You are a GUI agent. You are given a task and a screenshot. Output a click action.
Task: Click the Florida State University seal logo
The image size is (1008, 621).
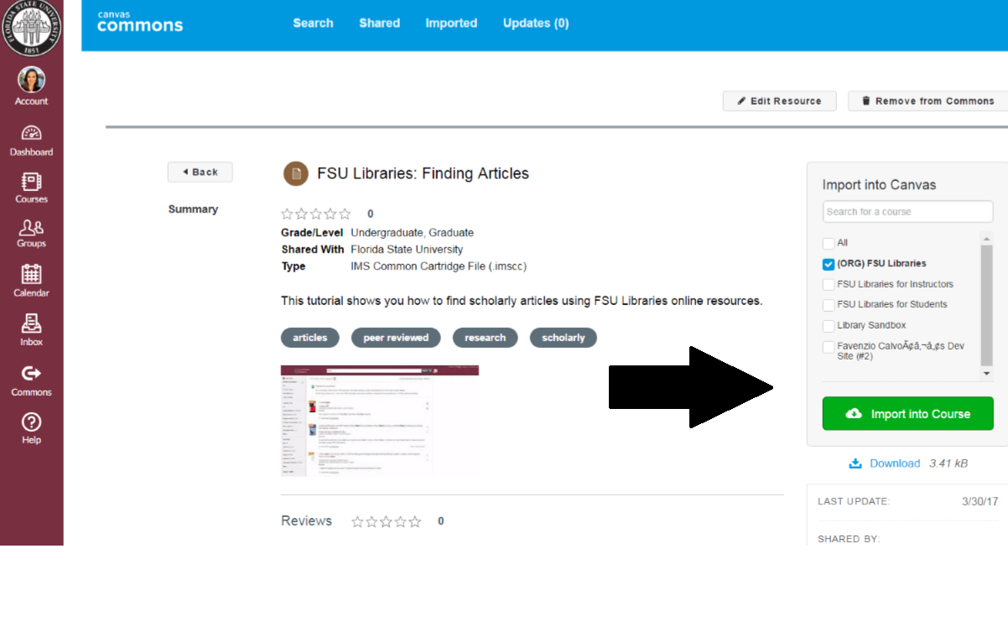31,28
